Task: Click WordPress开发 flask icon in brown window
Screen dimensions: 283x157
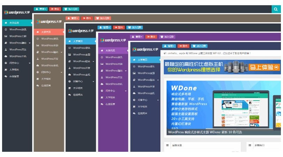Action: point(38,59)
